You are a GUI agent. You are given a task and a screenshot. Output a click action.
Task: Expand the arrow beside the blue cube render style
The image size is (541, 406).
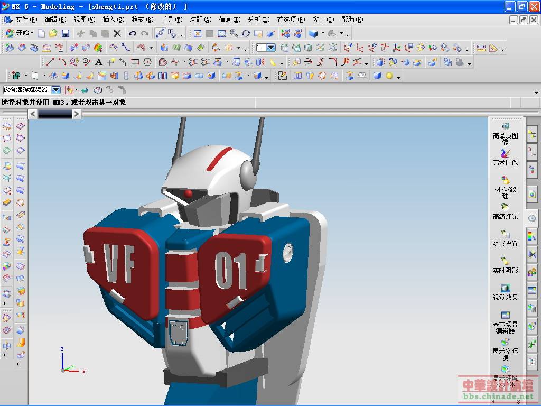[x=323, y=33]
